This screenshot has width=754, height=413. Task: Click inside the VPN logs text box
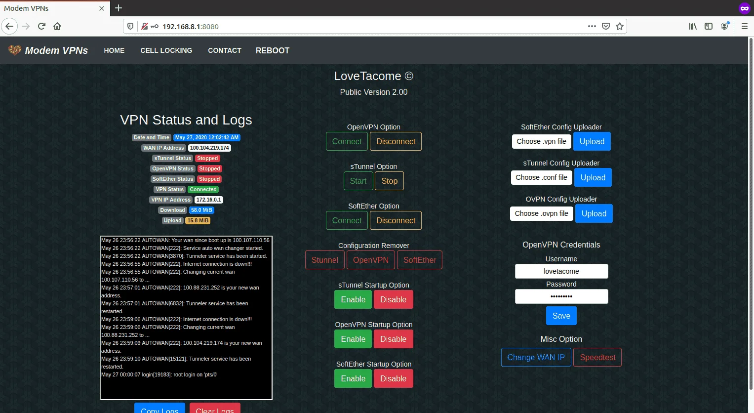pos(186,318)
